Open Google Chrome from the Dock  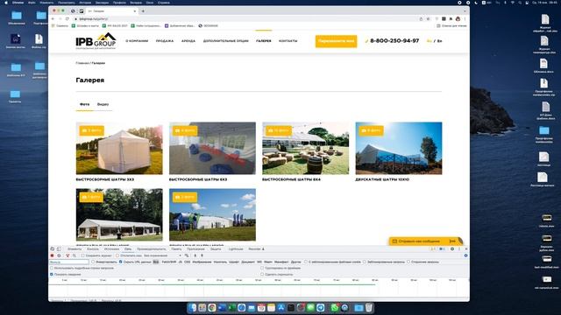(212, 307)
